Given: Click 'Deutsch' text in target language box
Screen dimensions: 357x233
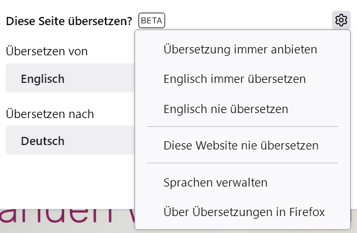Looking at the screenshot, I should (x=43, y=141).
